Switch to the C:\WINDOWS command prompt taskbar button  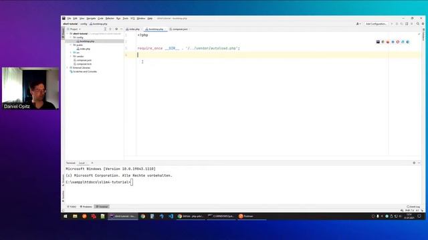[x=221, y=216]
